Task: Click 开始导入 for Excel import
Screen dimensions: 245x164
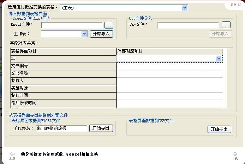Action: 101,34
